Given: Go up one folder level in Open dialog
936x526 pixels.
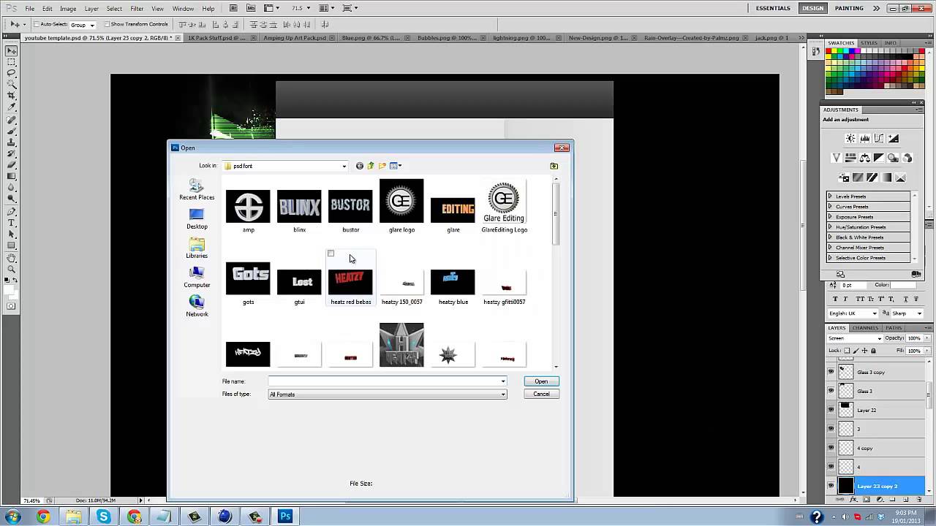Looking at the screenshot, I should point(371,166).
